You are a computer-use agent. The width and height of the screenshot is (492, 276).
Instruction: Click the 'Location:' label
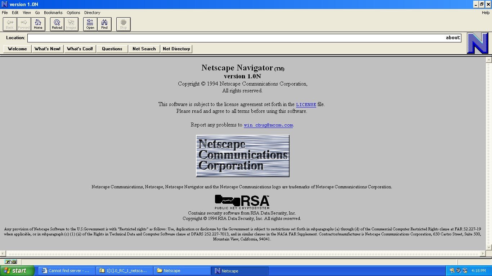[15, 38]
